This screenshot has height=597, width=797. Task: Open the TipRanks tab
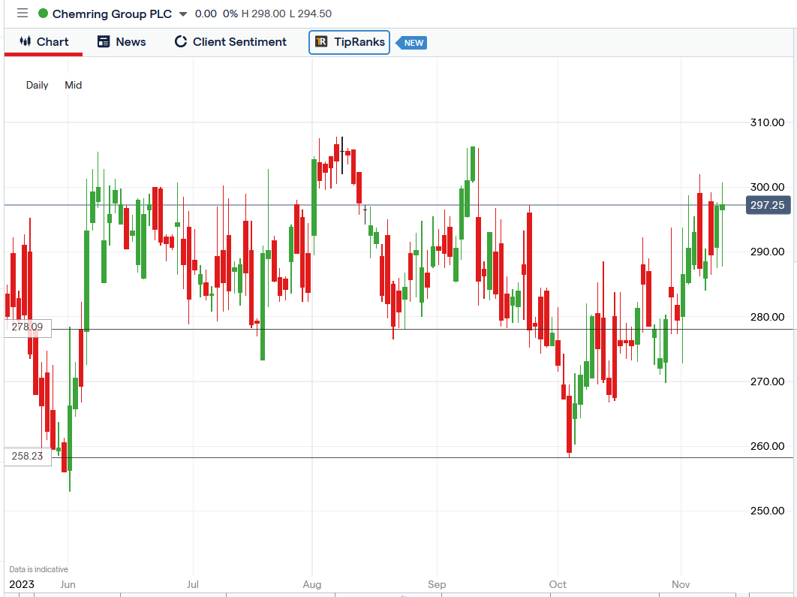(349, 42)
